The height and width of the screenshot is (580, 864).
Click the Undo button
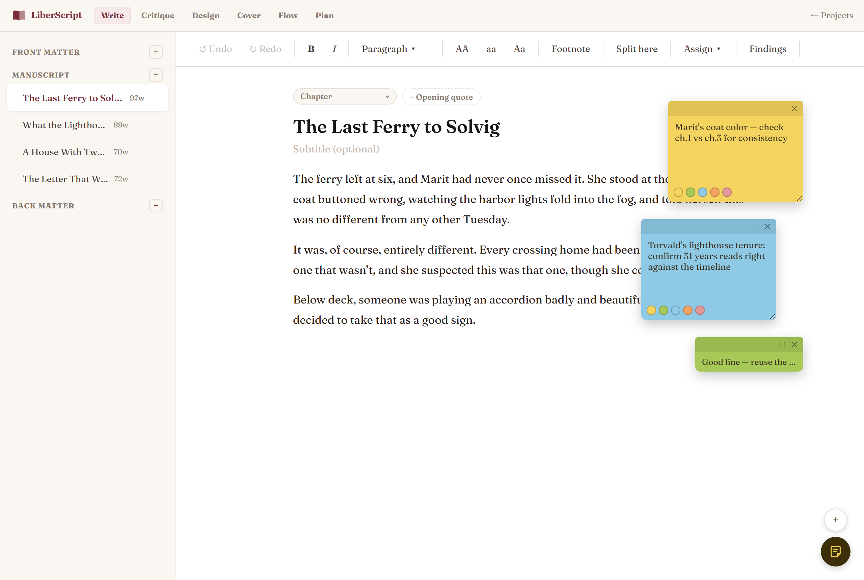pos(215,49)
